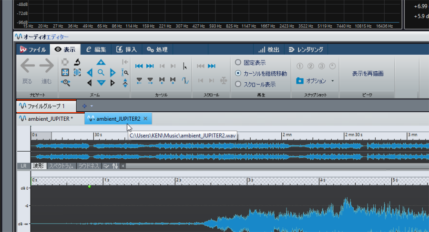
Task: Click the 16436 Hz spectrum label
Action: tap(385, 26)
